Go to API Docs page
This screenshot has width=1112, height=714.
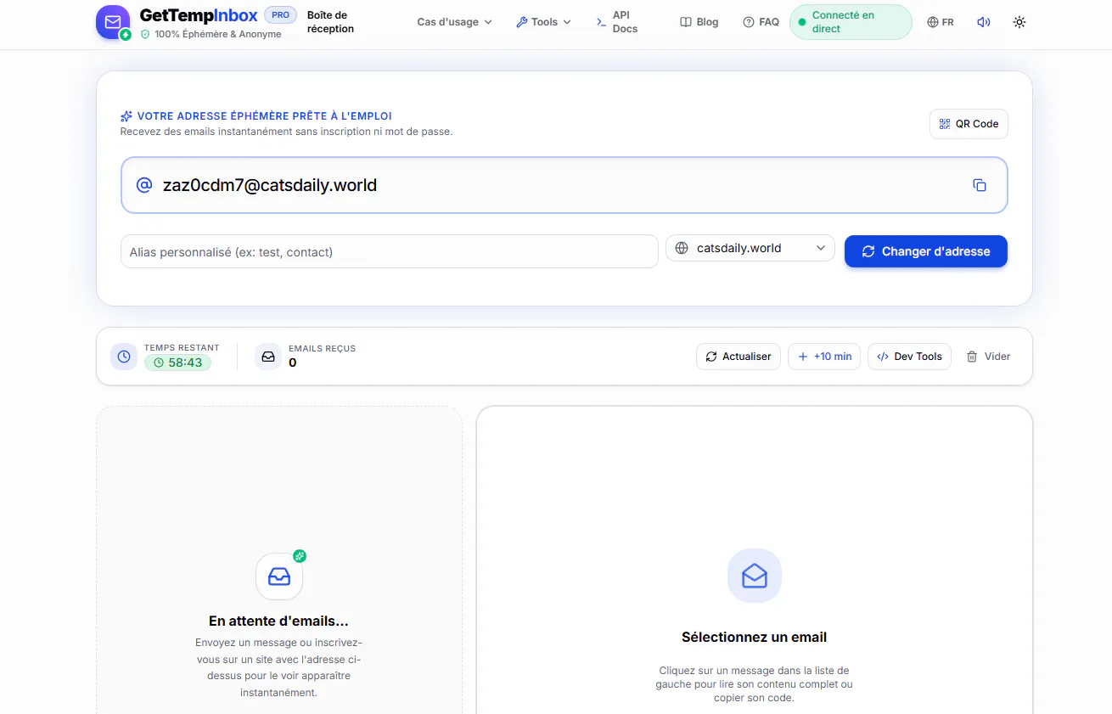pyautogui.click(x=618, y=22)
